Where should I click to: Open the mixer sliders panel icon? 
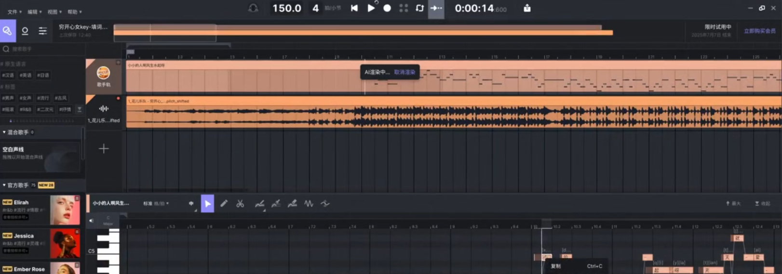click(43, 31)
